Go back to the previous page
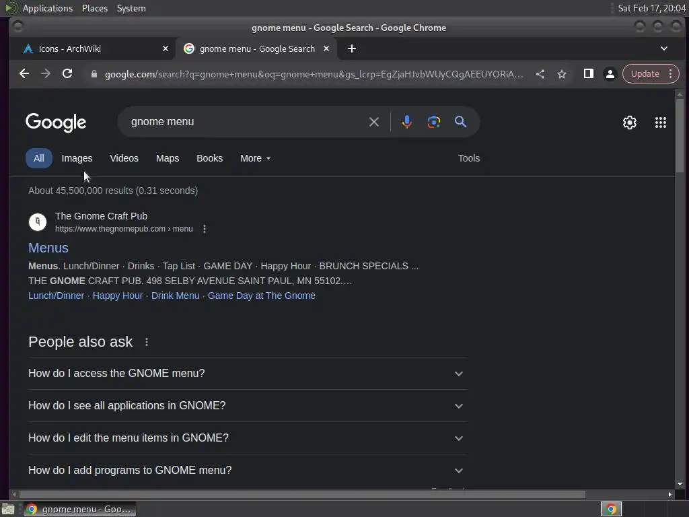Image resolution: width=689 pixels, height=517 pixels. click(24, 74)
